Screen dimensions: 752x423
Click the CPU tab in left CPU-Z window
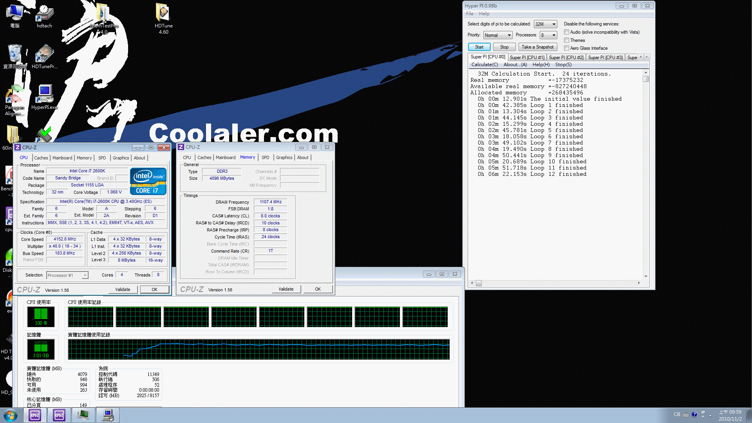24,157
